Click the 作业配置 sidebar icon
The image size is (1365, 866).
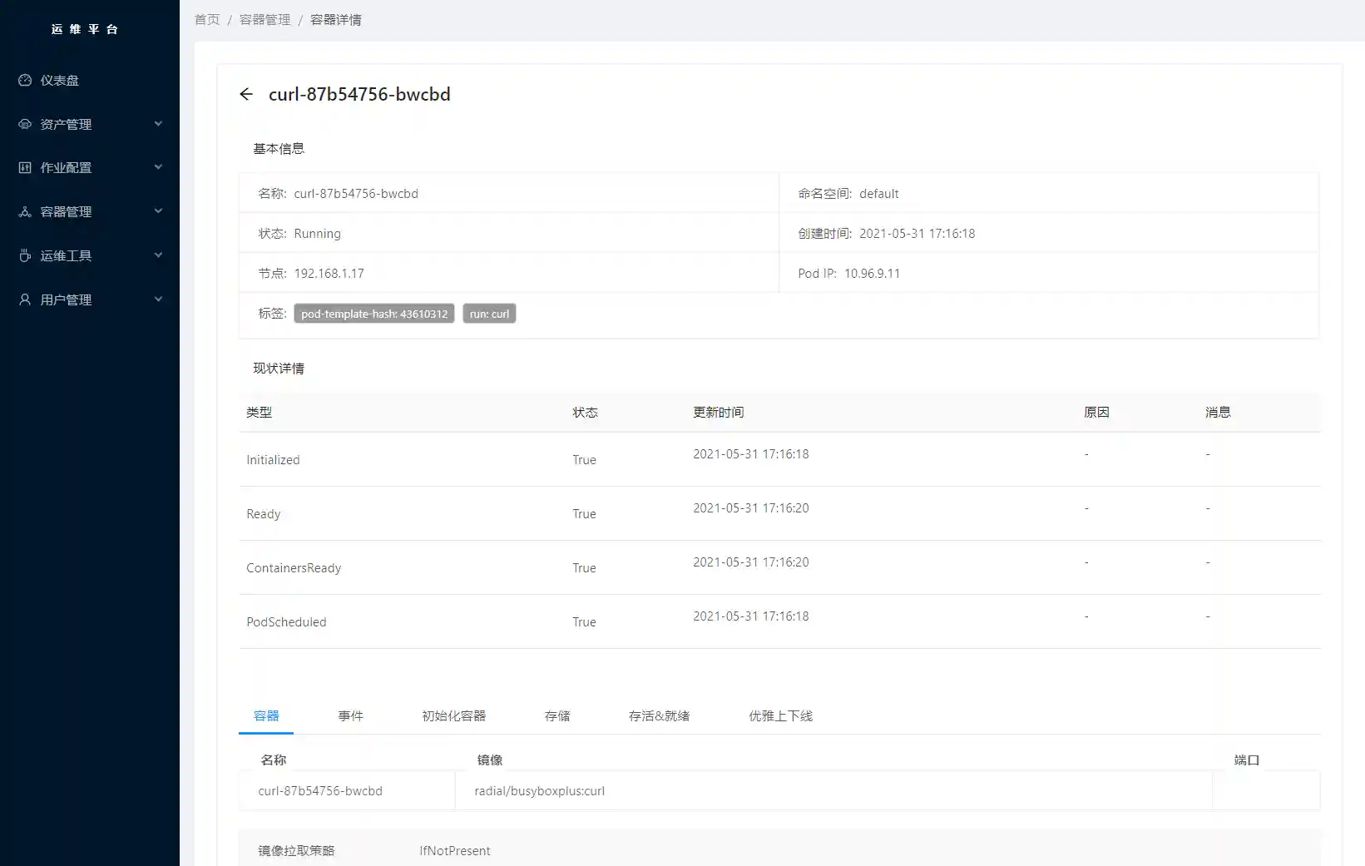click(x=25, y=168)
